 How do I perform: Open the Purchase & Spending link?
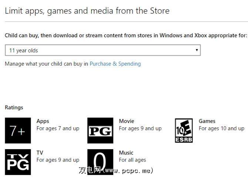(115, 63)
